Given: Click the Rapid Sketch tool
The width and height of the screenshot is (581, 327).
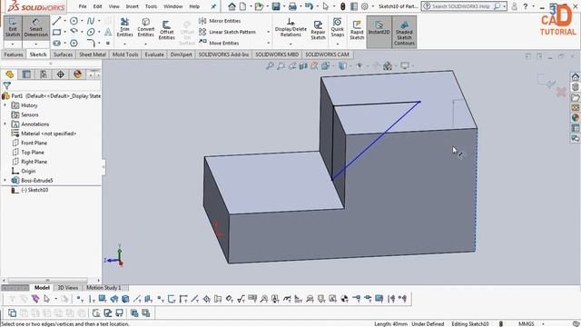Looking at the screenshot, I should (357, 30).
